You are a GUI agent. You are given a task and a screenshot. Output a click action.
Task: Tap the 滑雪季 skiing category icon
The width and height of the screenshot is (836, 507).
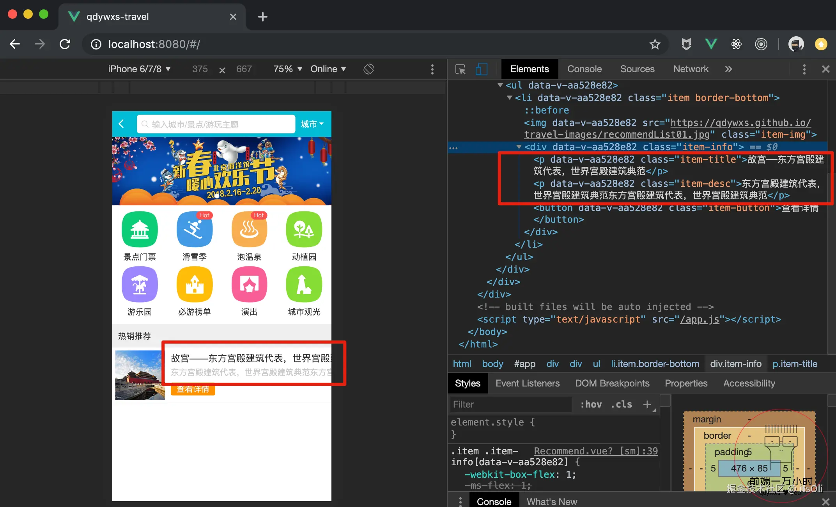click(194, 230)
